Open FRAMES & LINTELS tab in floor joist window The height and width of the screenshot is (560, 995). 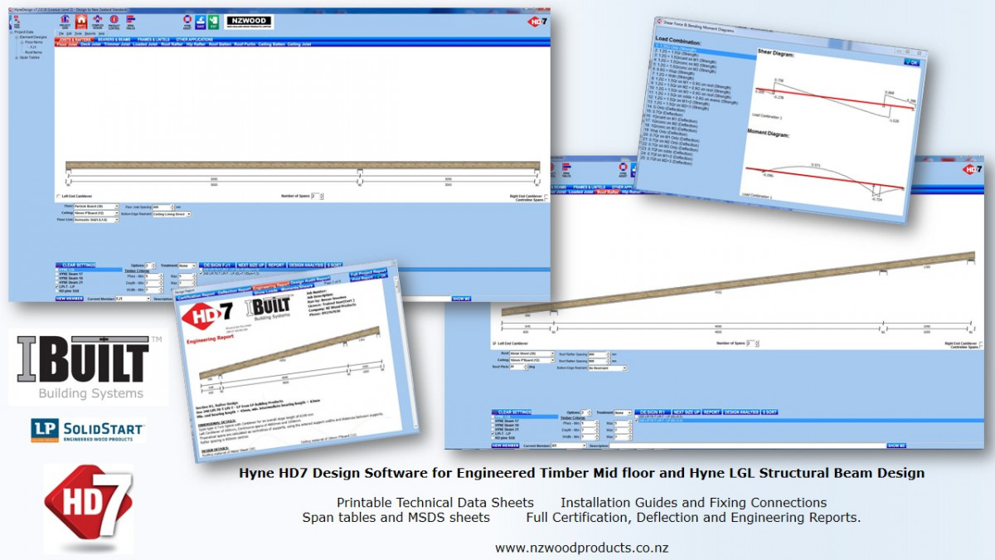pyautogui.click(x=153, y=39)
